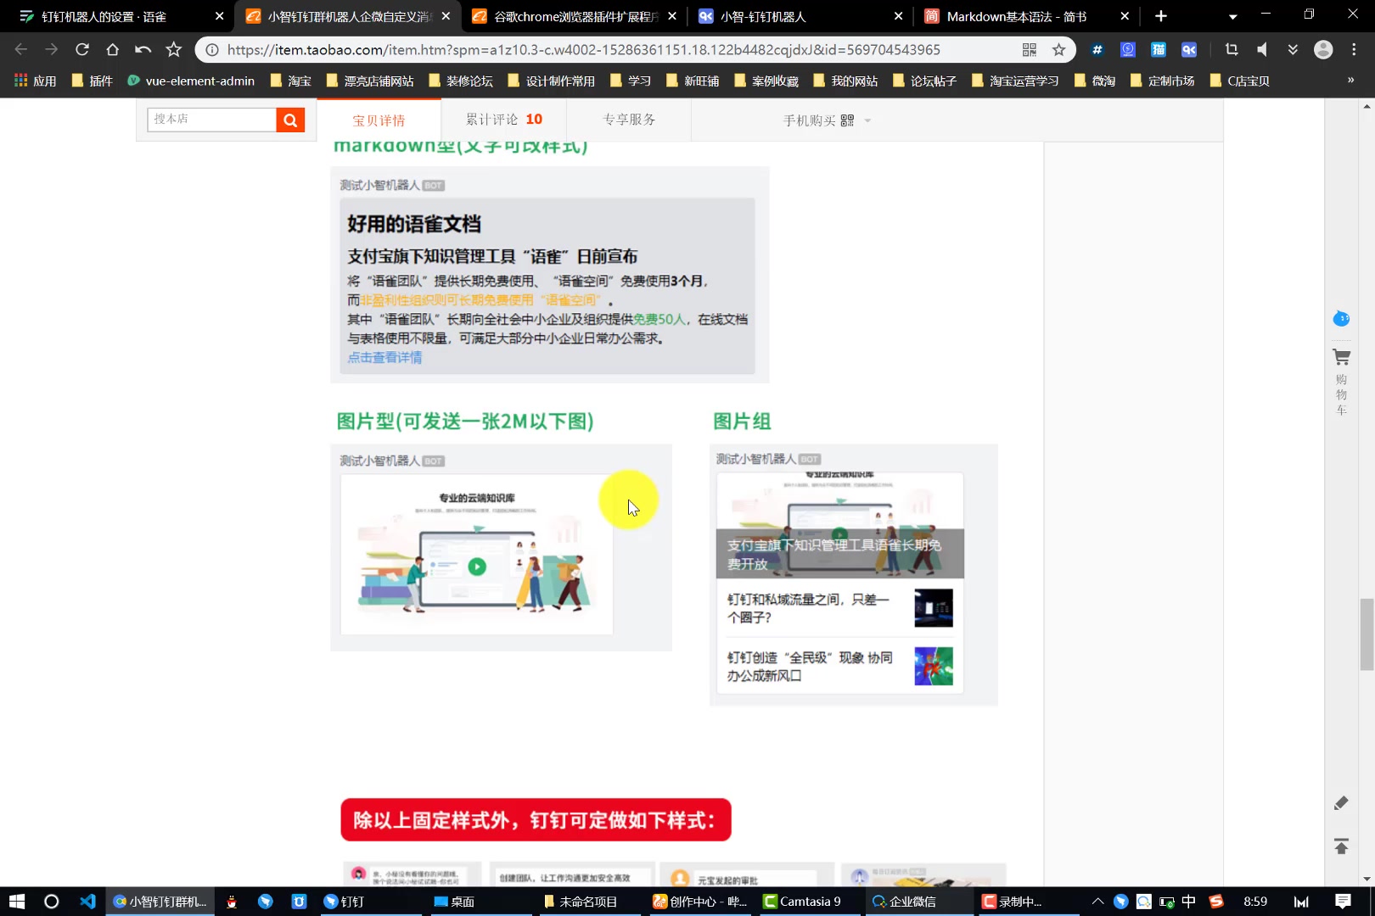The width and height of the screenshot is (1375, 916).
Task: Click the blue chat bubble sidebar icon
Action: click(1341, 319)
